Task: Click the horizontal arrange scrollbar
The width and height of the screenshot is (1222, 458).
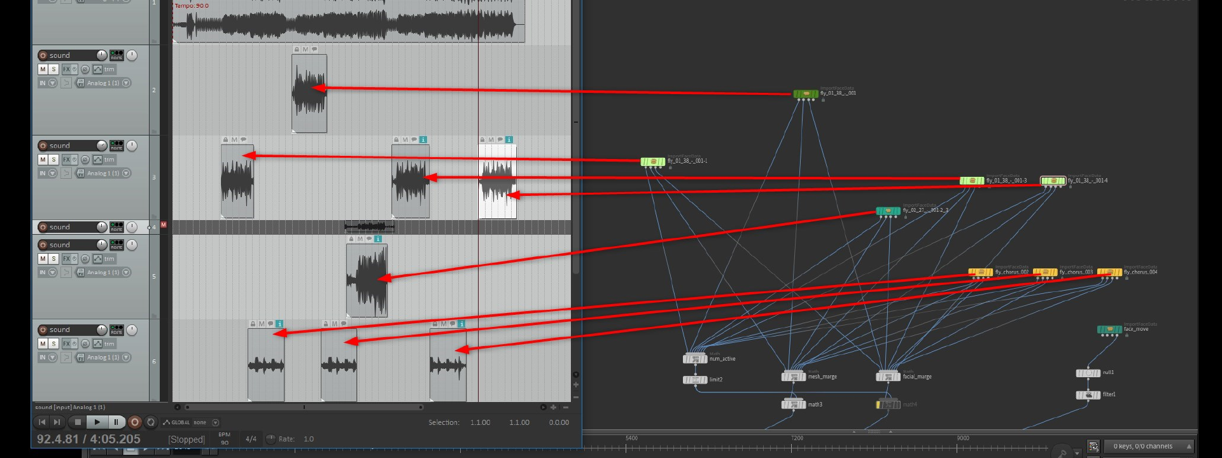Action: pos(304,407)
